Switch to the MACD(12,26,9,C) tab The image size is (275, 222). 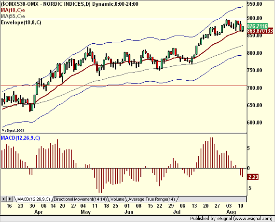tap(33, 199)
